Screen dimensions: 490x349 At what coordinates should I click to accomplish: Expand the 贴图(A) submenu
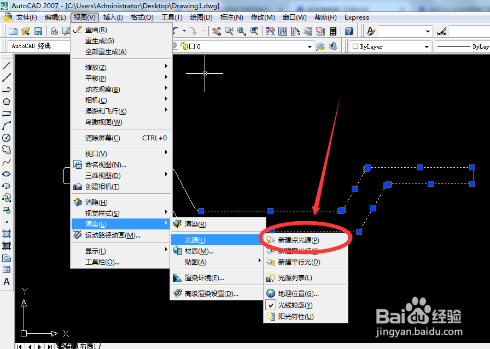pos(217,262)
